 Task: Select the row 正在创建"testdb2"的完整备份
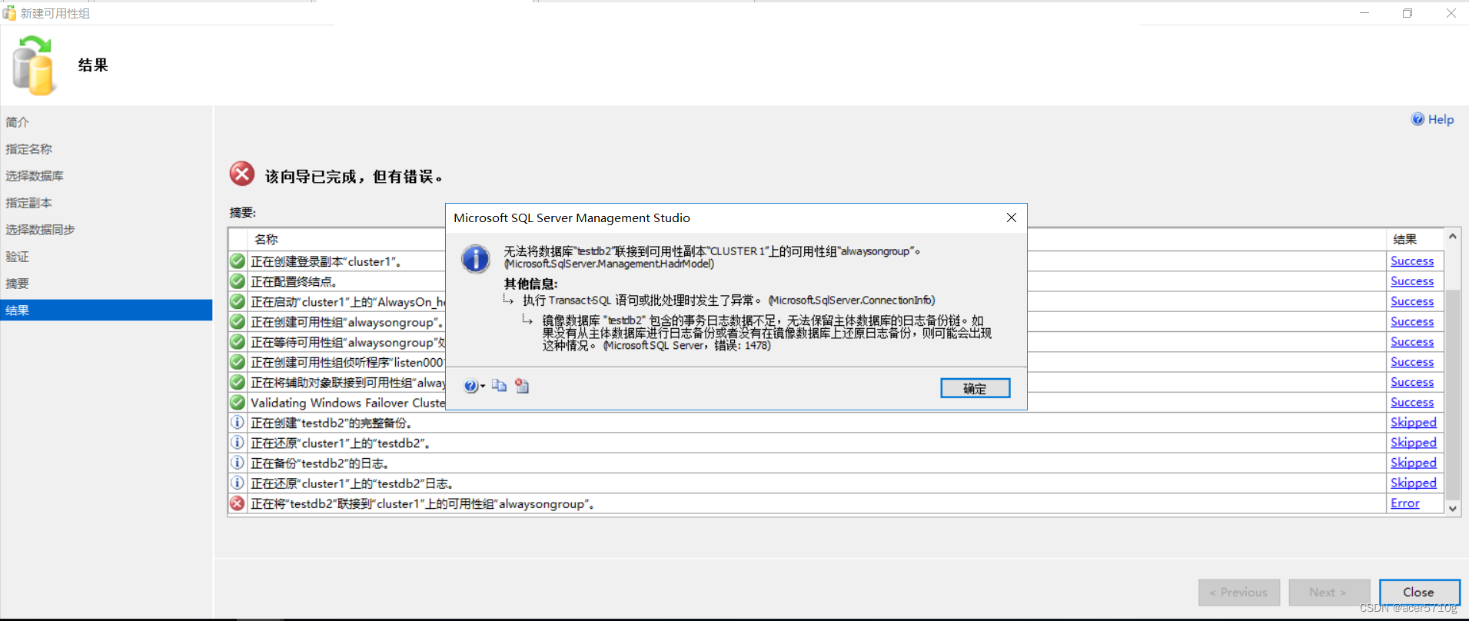[836, 423]
